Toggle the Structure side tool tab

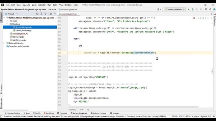tap(1, 89)
